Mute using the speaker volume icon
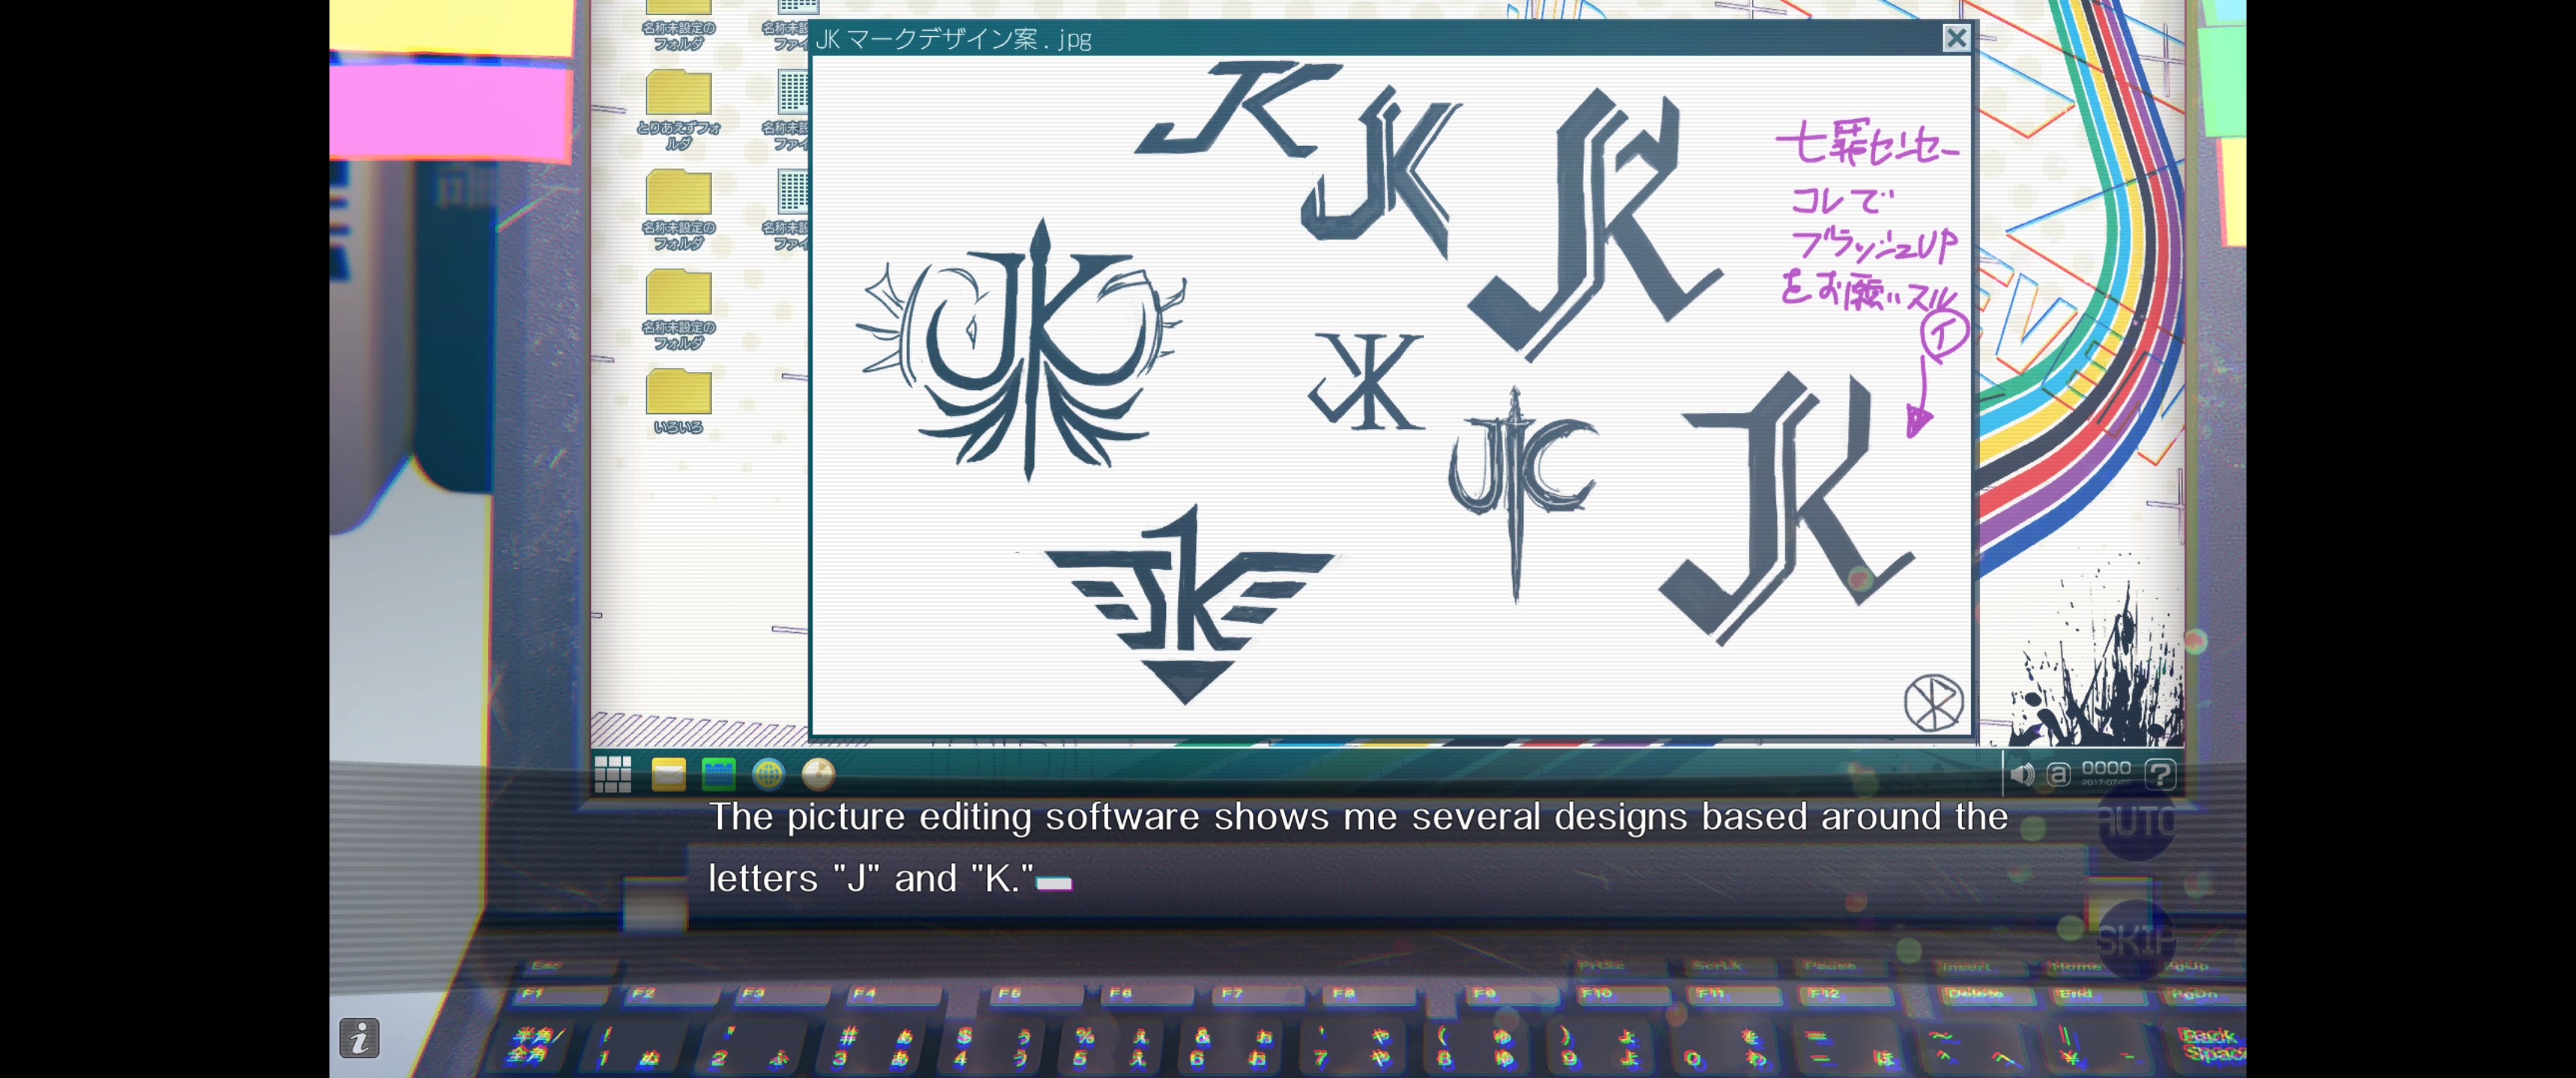The image size is (2576, 1078). pos(2021,774)
